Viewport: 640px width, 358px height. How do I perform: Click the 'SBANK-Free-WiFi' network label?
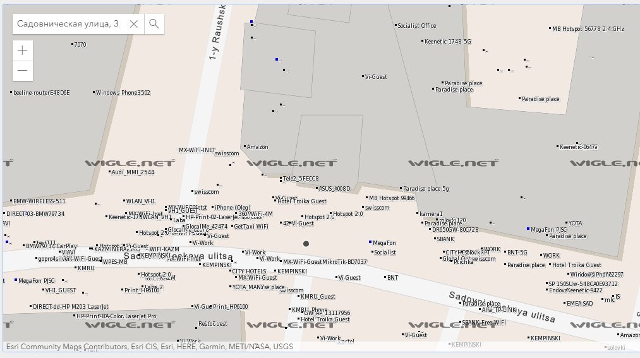coord(484,323)
